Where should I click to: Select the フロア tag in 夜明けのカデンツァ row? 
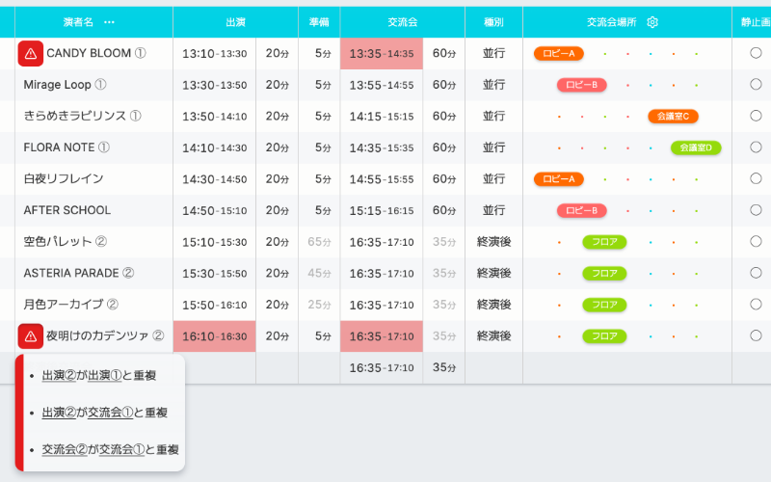click(604, 336)
